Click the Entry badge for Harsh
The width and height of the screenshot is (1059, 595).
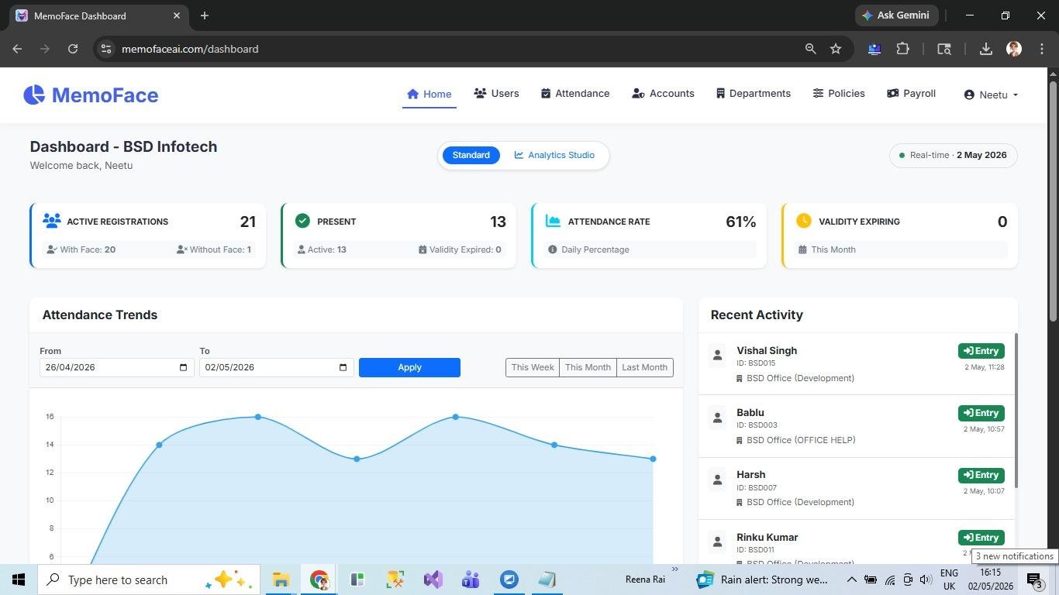click(981, 475)
